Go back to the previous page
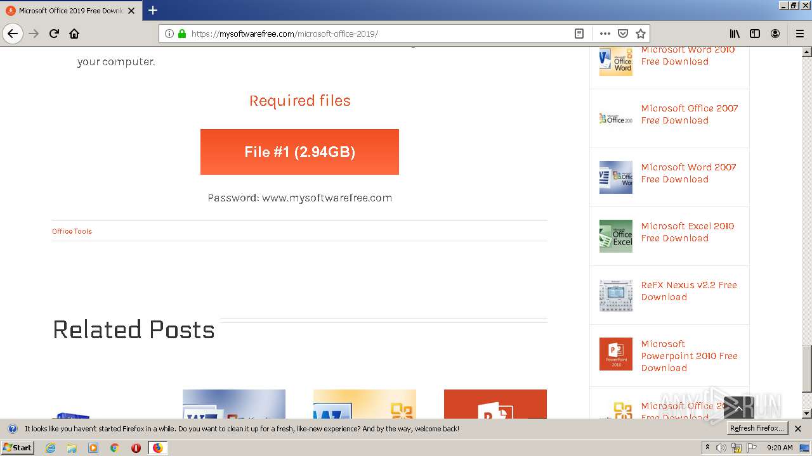This screenshot has height=456, width=812. (13, 34)
